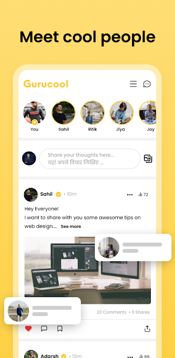Viewport: 175px width, 358px height.
Task: Open the three-dot options on Sahil's post
Action: 130,195
